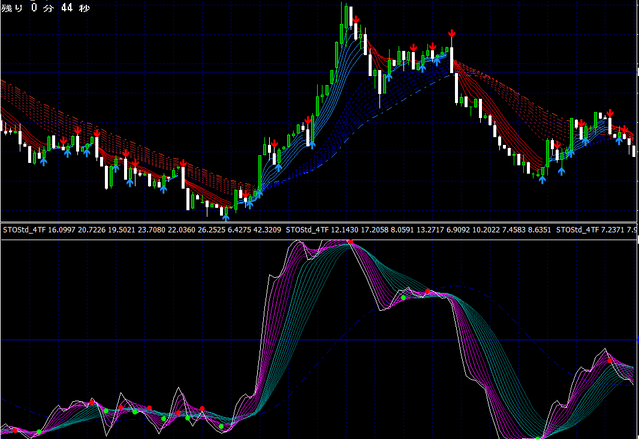Image resolution: width=639 pixels, height=439 pixels.
Task: Click the indicator value 6.9092
Action: pyautogui.click(x=458, y=229)
